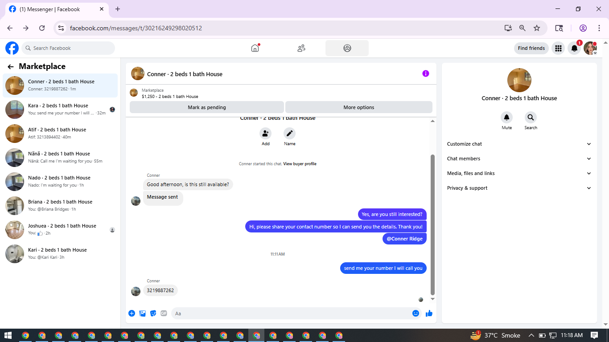
Task: Open Kari 2 beds 1 bath conversation
Action: click(x=60, y=254)
